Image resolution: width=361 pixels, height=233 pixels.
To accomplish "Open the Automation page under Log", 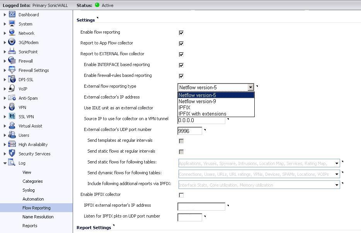I will click(33, 199).
